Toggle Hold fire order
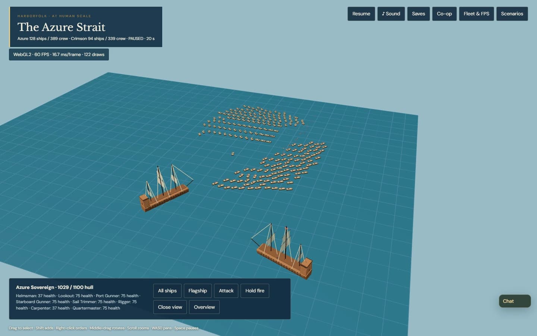 [255, 291]
